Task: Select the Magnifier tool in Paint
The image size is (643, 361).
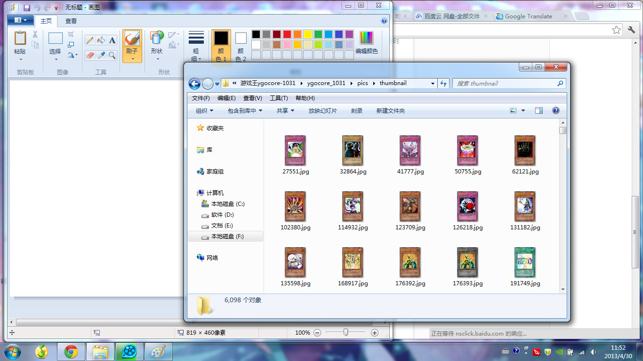Action: (112, 55)
